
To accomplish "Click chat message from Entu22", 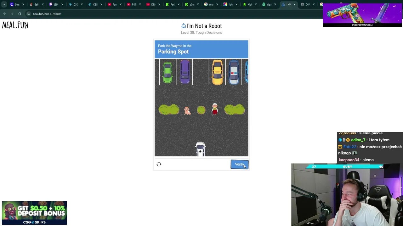I will point(370,150).
